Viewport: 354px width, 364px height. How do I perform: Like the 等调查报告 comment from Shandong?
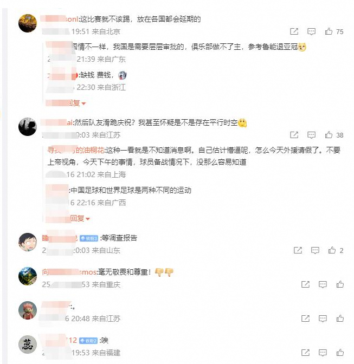[x=332, y=250]
